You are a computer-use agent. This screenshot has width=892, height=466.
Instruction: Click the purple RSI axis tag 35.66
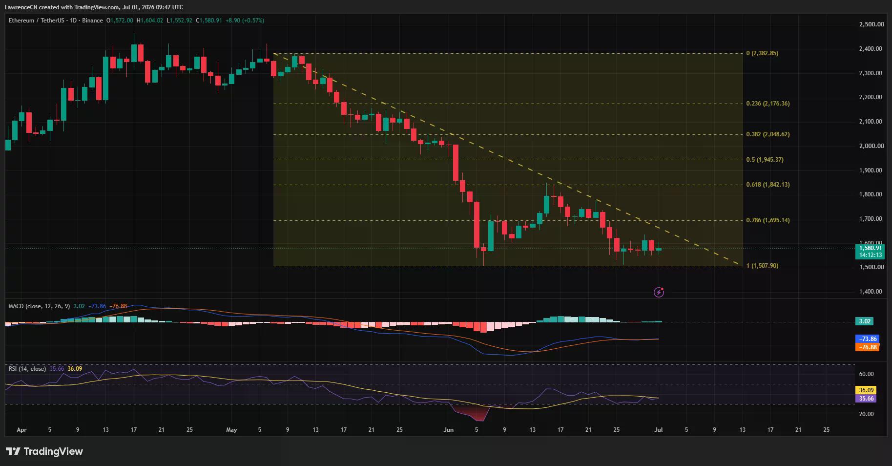point(866,399)
